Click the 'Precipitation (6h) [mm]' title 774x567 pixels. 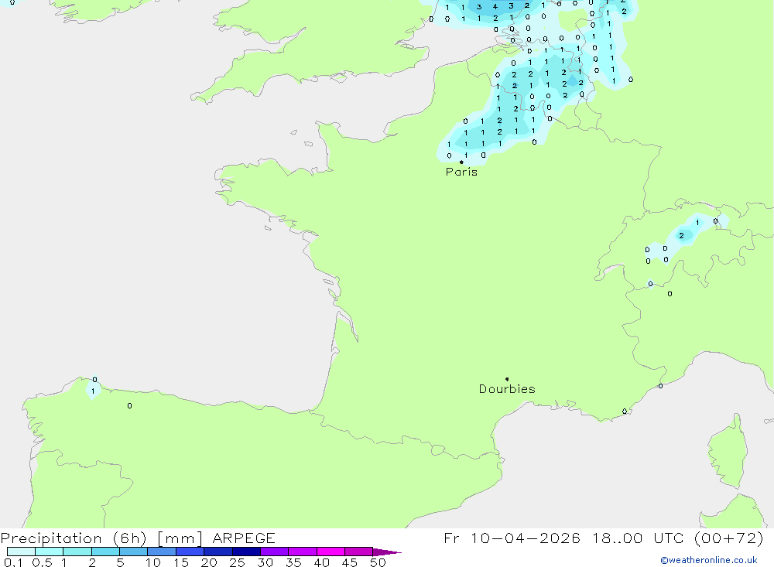click(101, 538)
